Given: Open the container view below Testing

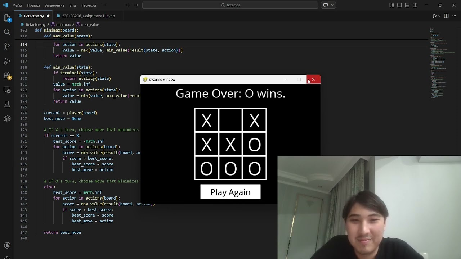Looking at the screenshot, I should (x=7, y=119).
